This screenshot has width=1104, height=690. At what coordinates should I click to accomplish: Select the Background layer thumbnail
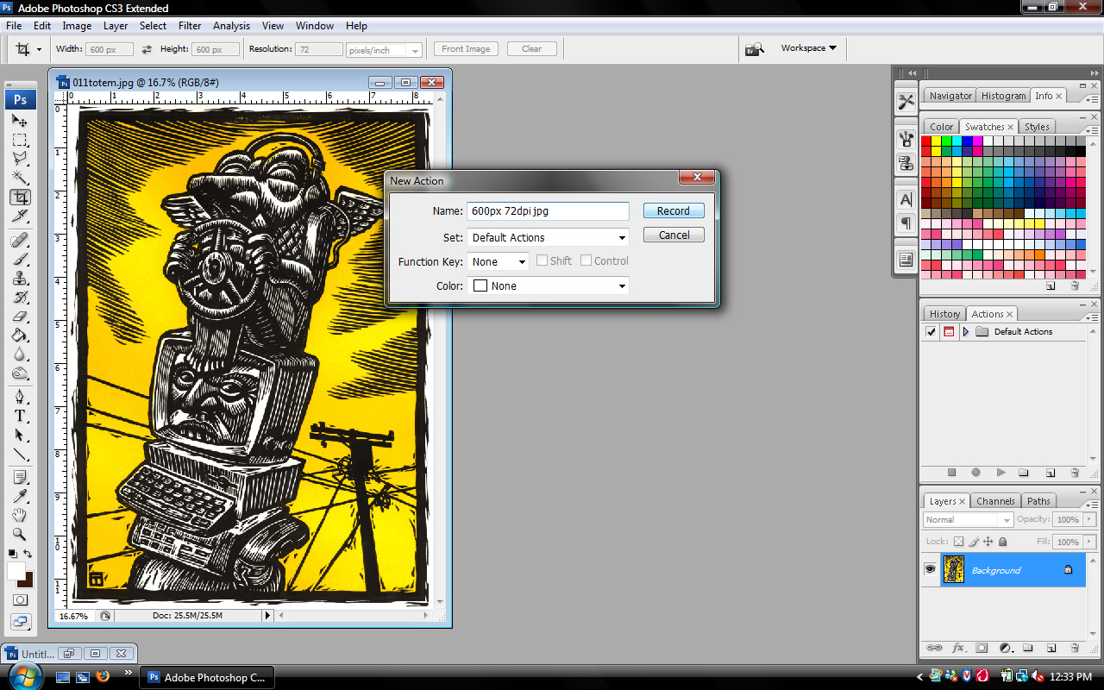pyautogui.click(x=954, y=570)
